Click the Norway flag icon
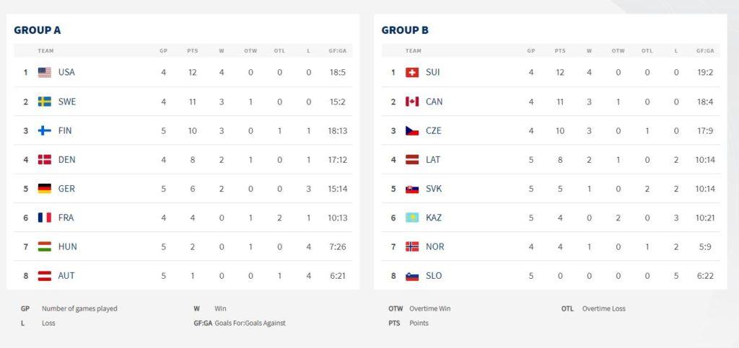This screenshot has width=739, height=348. (x=412, y=246)
